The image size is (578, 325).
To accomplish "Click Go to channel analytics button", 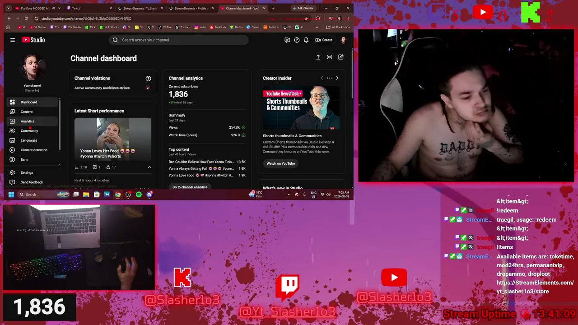I will click(190, 187).
